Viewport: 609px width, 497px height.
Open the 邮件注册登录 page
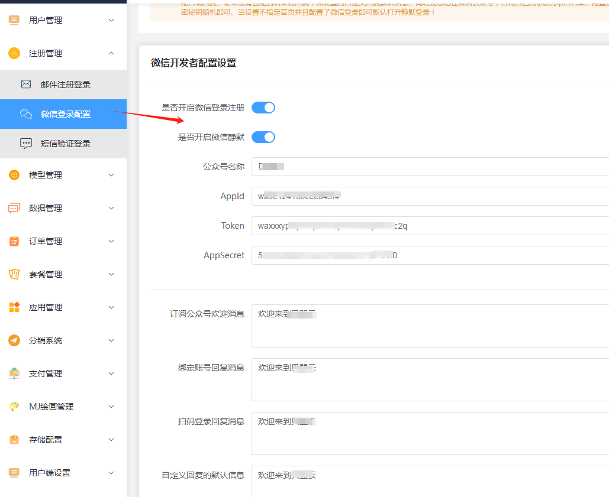pyautogui.click(x=65, y=84)
